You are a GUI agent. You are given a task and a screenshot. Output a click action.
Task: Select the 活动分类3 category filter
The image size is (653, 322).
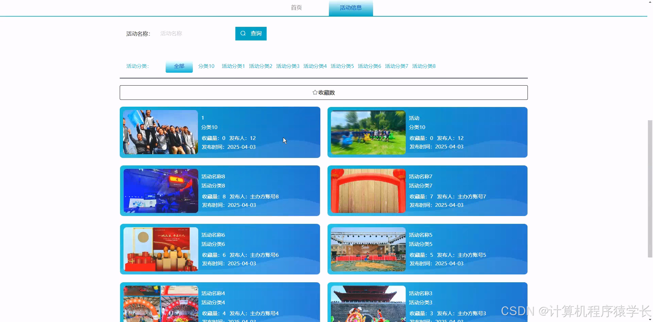[x=287, y=66]
